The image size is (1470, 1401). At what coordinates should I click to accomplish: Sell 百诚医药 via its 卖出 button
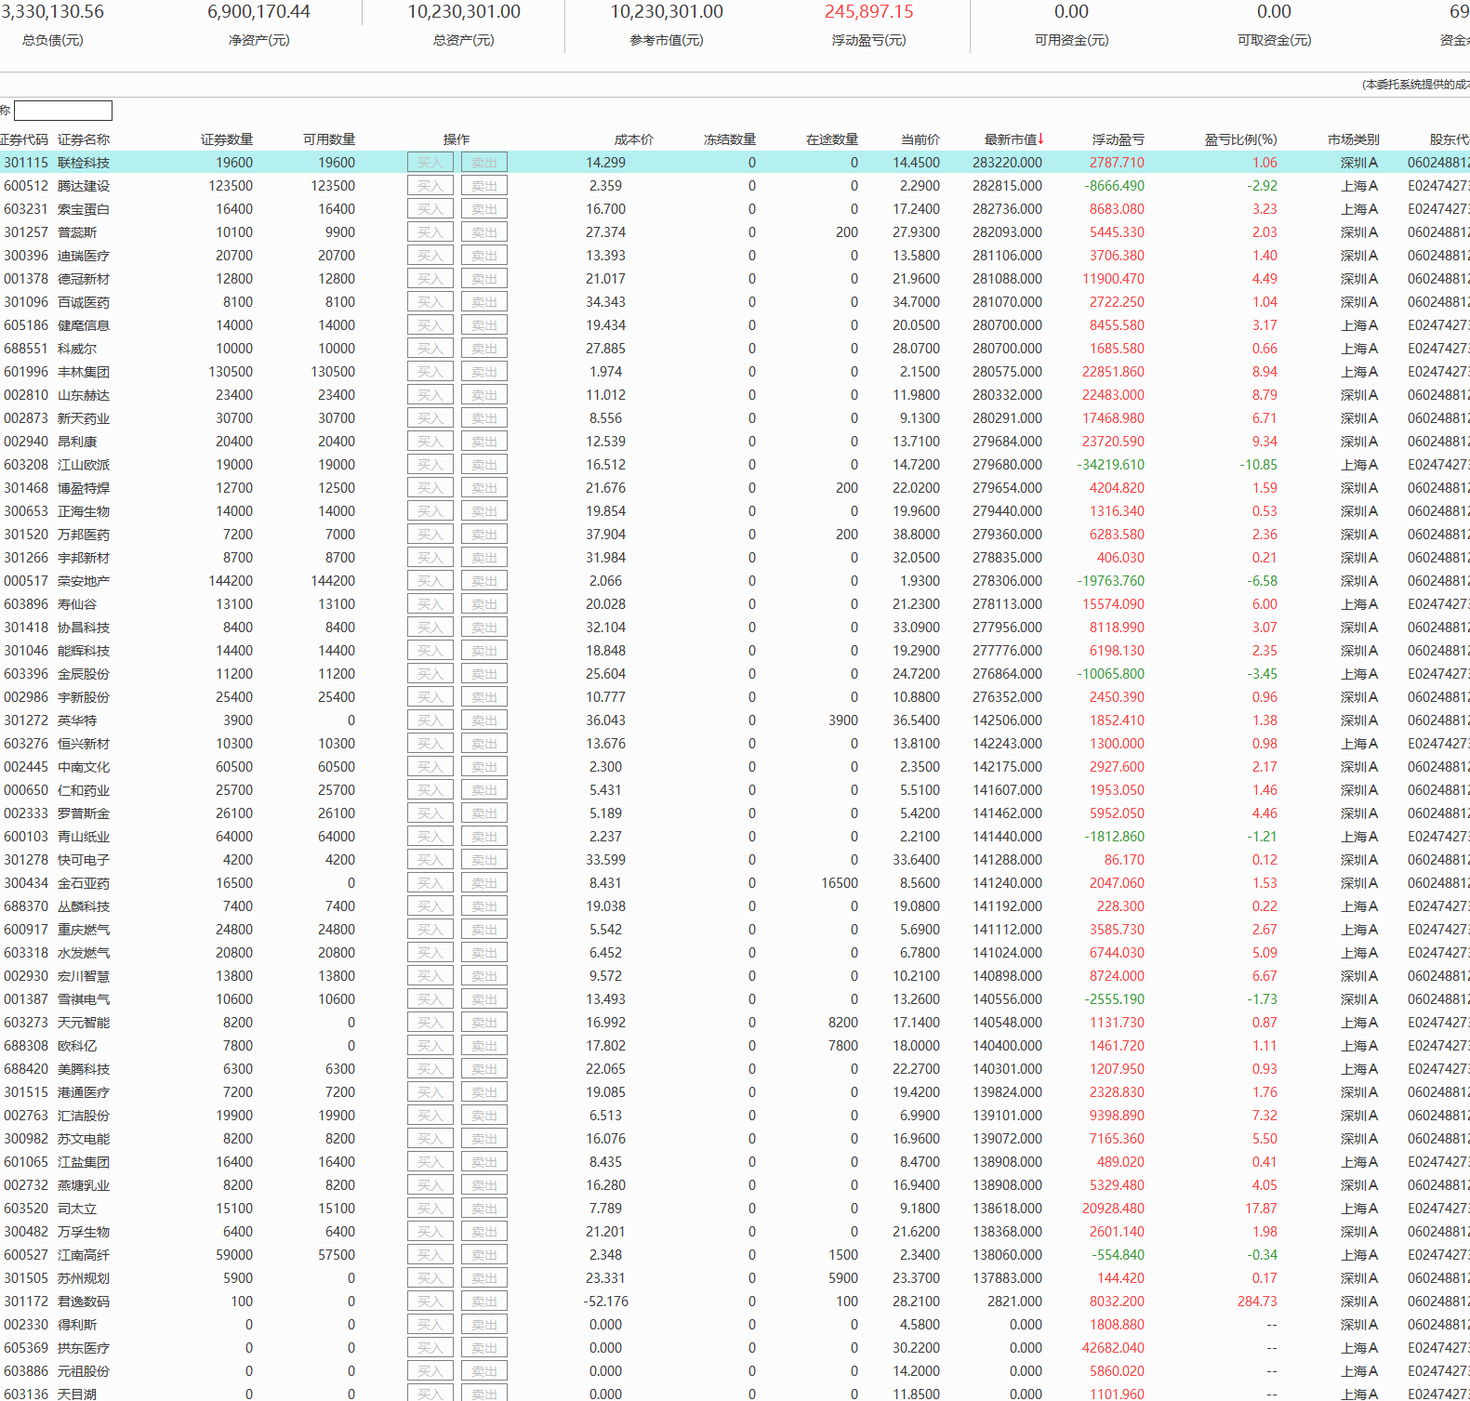tap(484, 302)
